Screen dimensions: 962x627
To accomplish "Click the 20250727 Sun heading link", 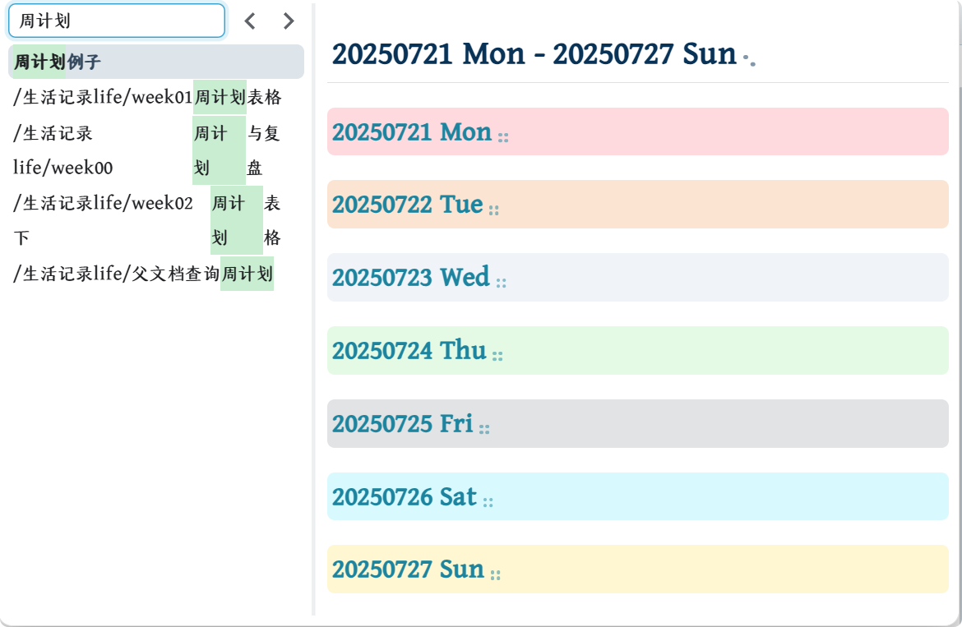I will [408, 569].
